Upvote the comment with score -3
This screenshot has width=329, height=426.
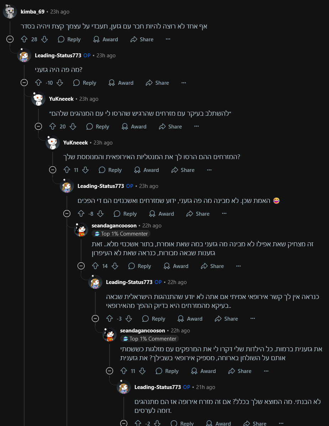click(110, 319)
